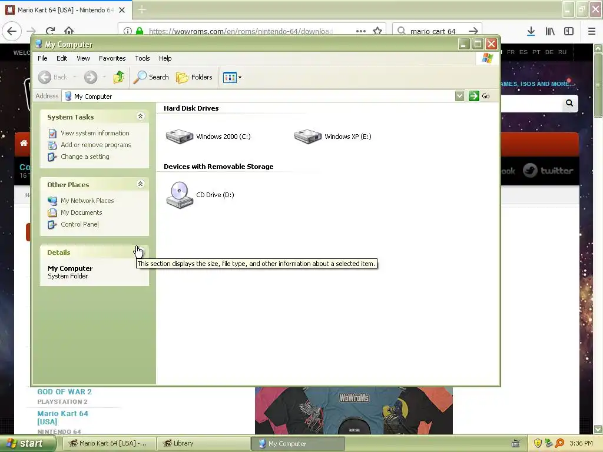
Task: Open My Documents link
Action: click(81, 212)
